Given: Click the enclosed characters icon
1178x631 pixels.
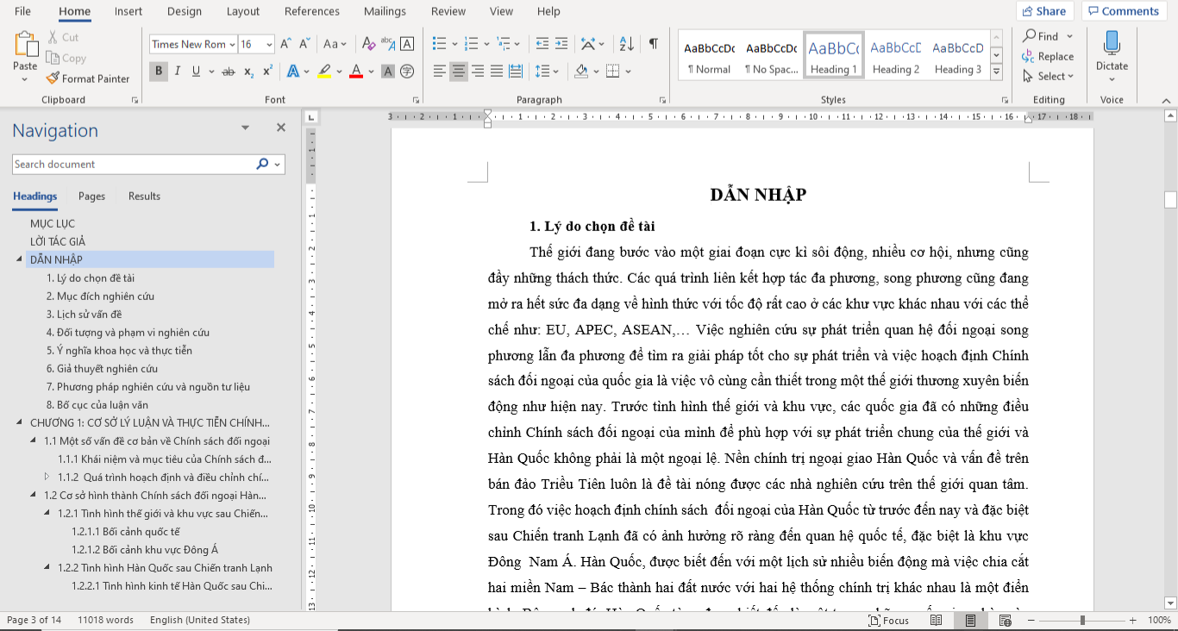Looking at the screenshot, I should (x=407, y=72).
